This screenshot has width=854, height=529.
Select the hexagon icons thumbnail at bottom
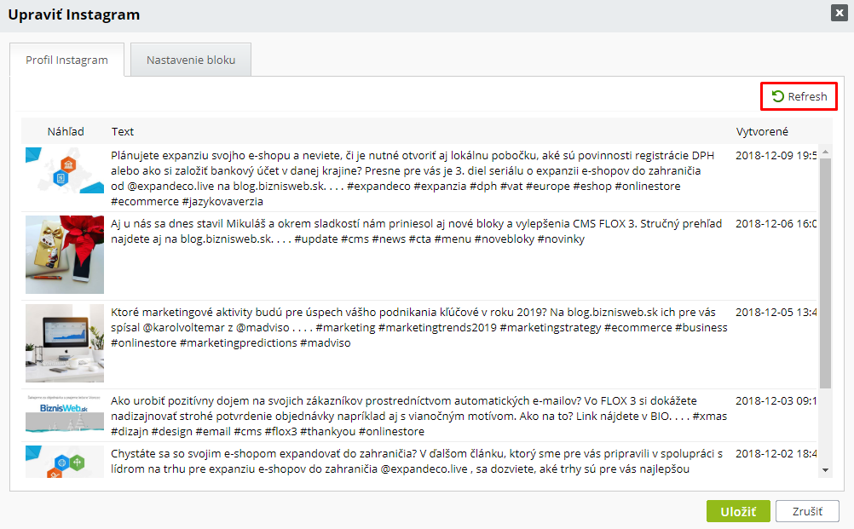(x=65, y=462)
